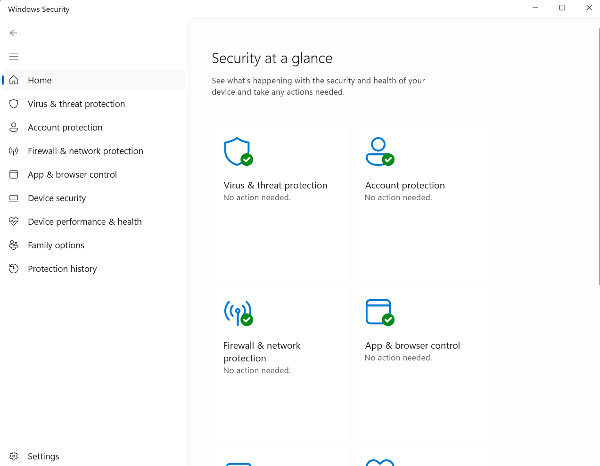This screenshot has height=466, width=600.
Task: Click the Firewall & network protection tile icon
Action: click(238, 312)
